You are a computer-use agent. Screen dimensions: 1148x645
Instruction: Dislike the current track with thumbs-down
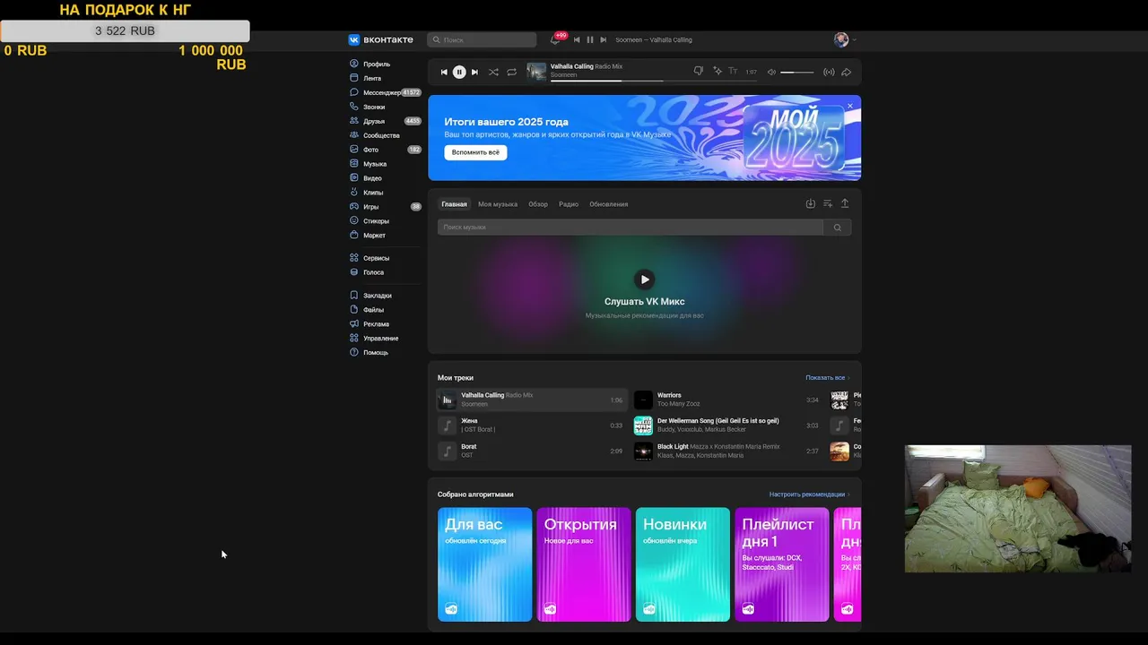click(699, 72)
